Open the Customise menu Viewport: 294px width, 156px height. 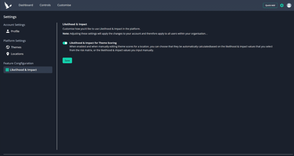tap(64, 5)
